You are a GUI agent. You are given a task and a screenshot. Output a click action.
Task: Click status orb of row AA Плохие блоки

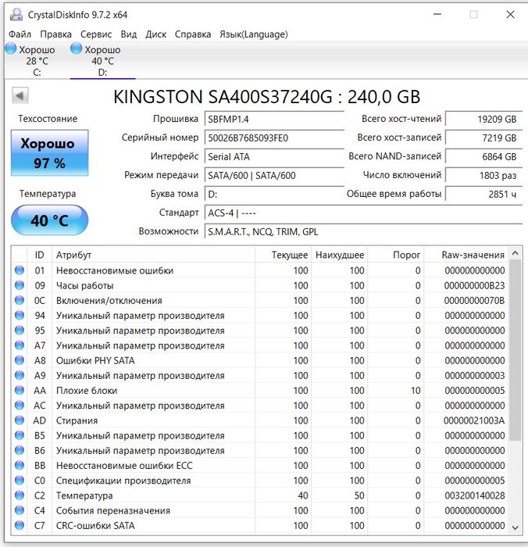pos(20,390)
